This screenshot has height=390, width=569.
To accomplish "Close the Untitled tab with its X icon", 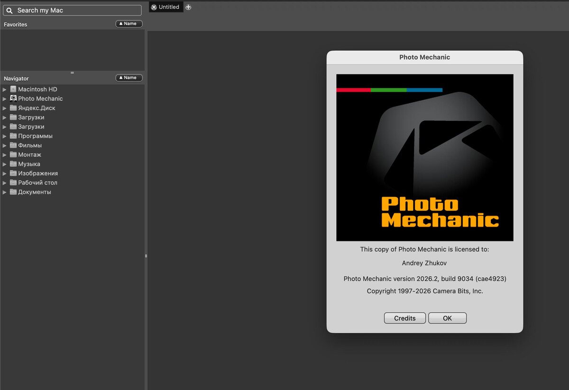I will coord(154,7).
